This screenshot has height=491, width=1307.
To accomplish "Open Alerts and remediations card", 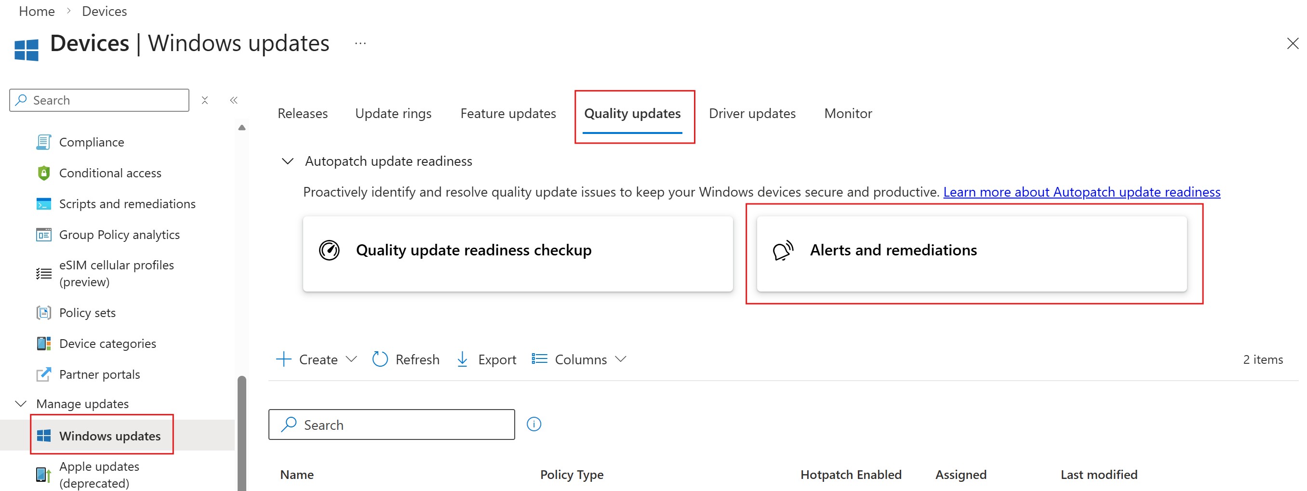I will [971, 253].
